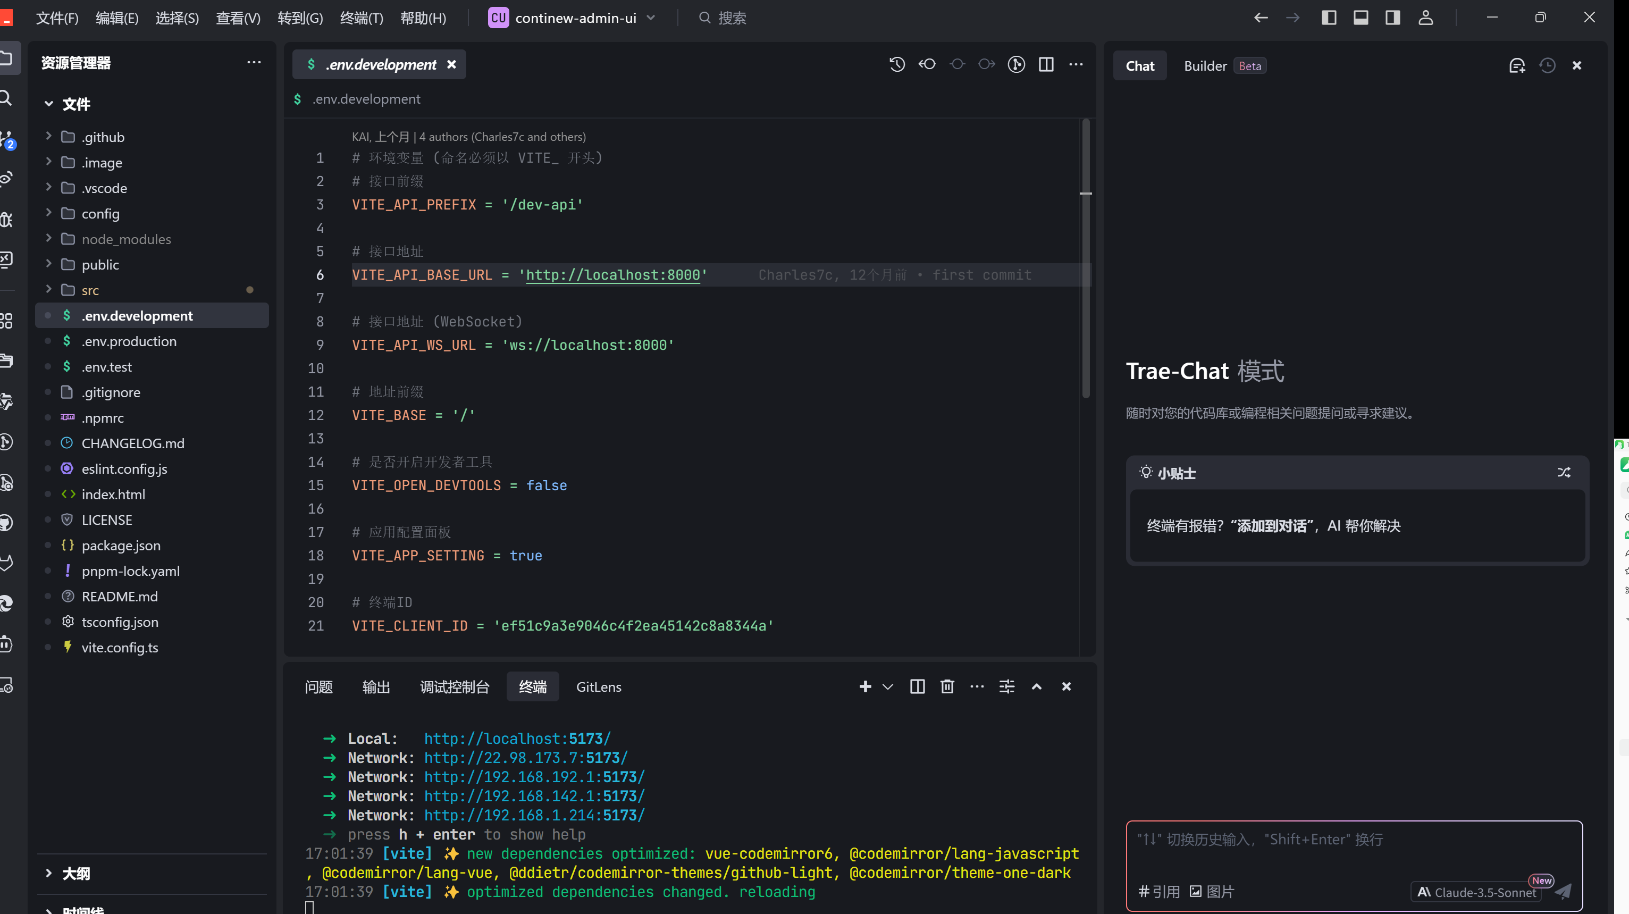
Task: Open file history clock icon in editor toolbar
Action: [897, 64]
